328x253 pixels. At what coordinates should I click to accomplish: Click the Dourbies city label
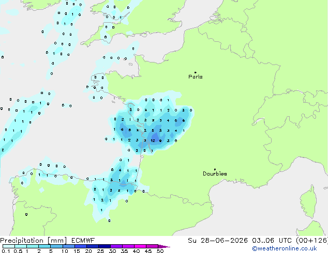coord(215,173)
